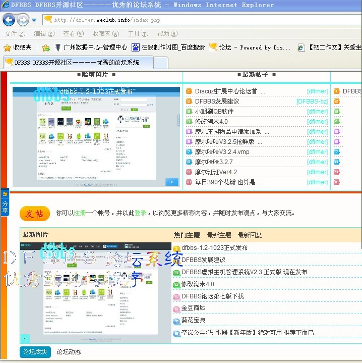Screen dimensions: 362x363
Task: Select the 论坛版块 tab
Action: point(35,352)
